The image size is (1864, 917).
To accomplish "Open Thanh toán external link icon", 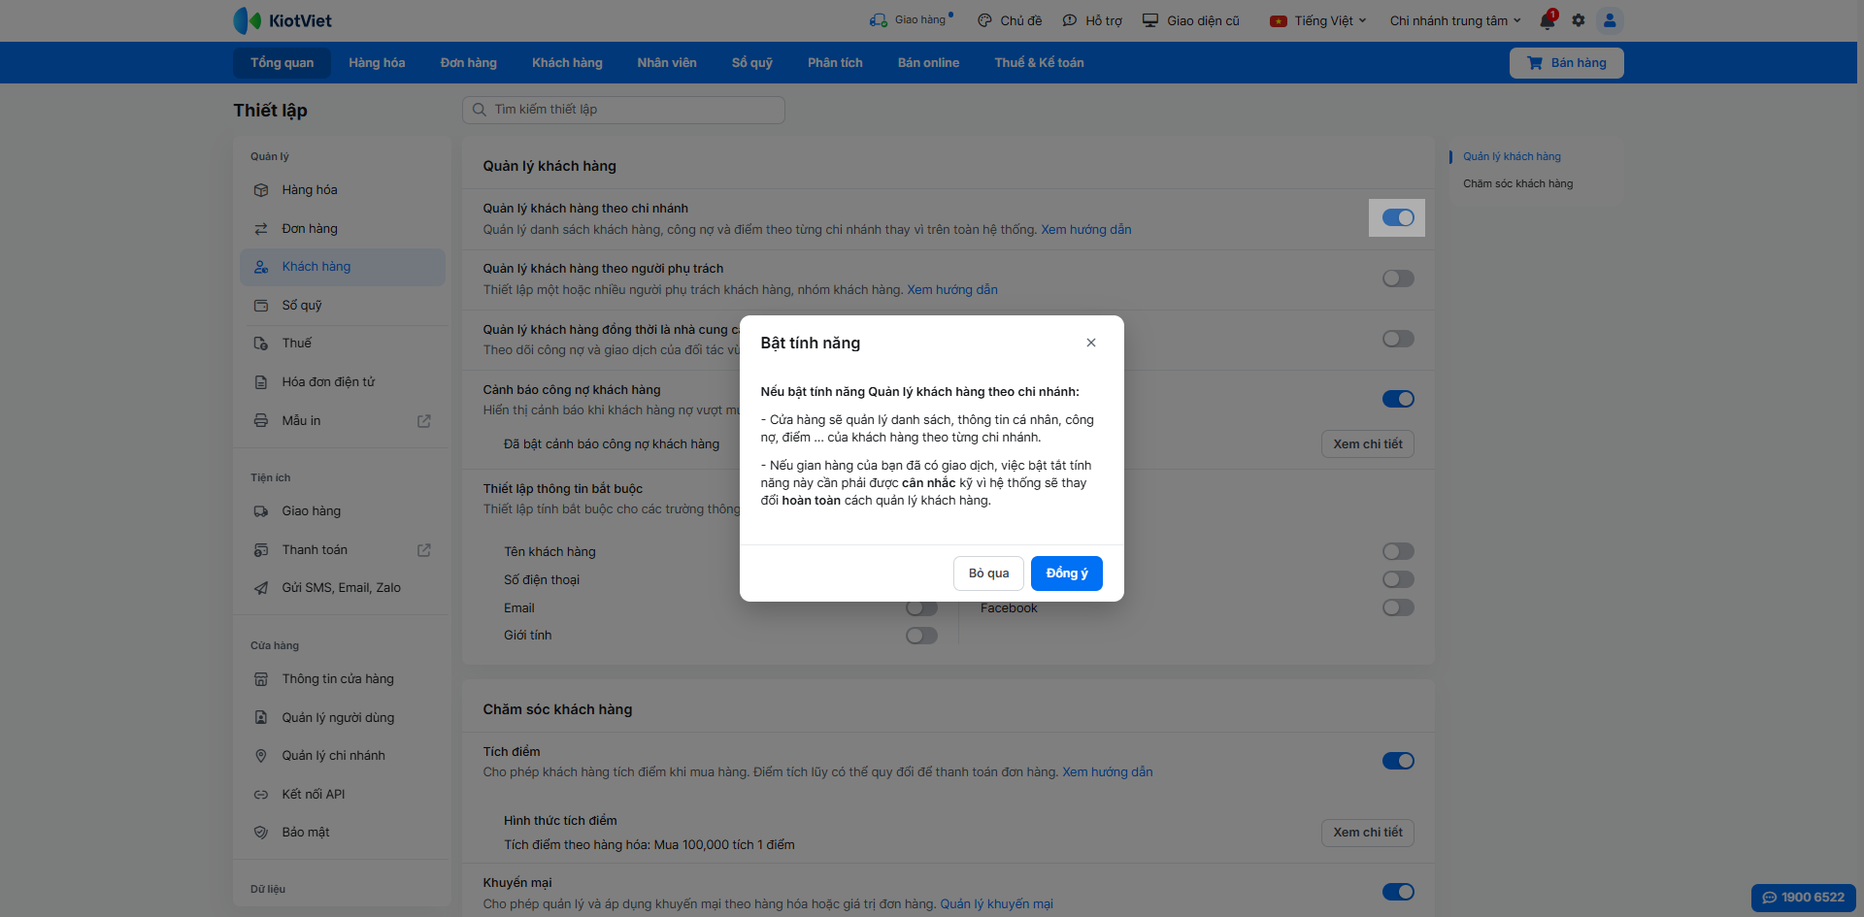I will pos(424,550).
